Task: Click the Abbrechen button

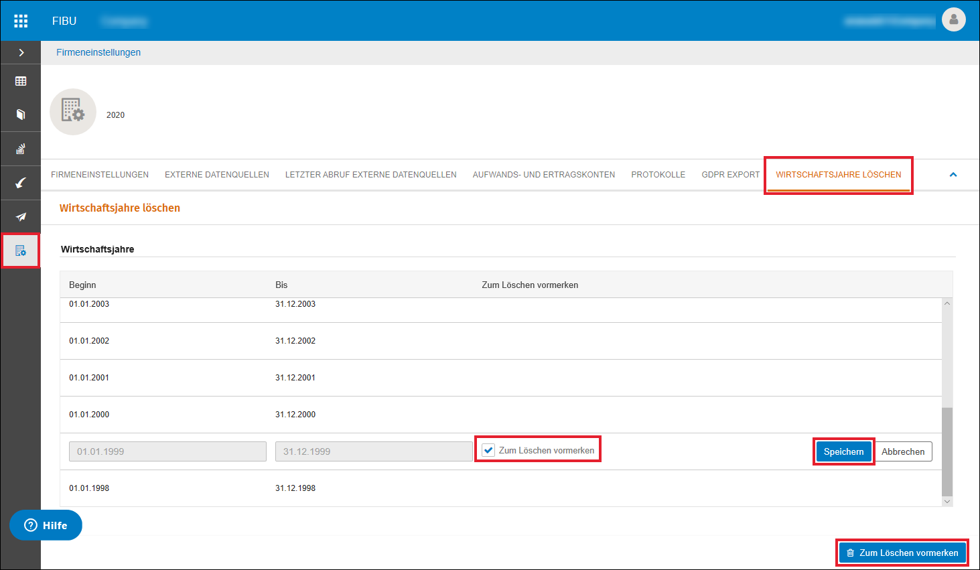Action: click(x=903, y=451)
